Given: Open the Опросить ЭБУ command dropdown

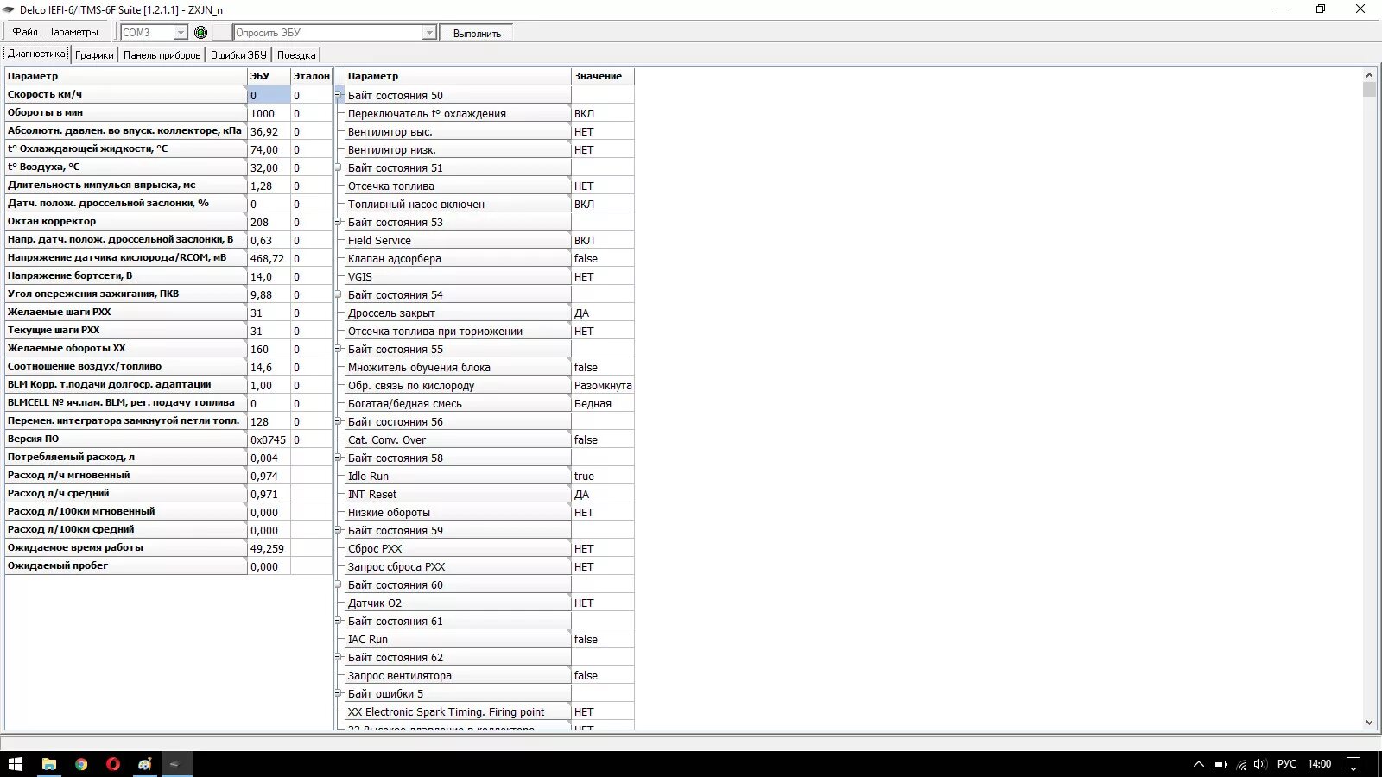Looking at the screenshot, I should 429,32.
